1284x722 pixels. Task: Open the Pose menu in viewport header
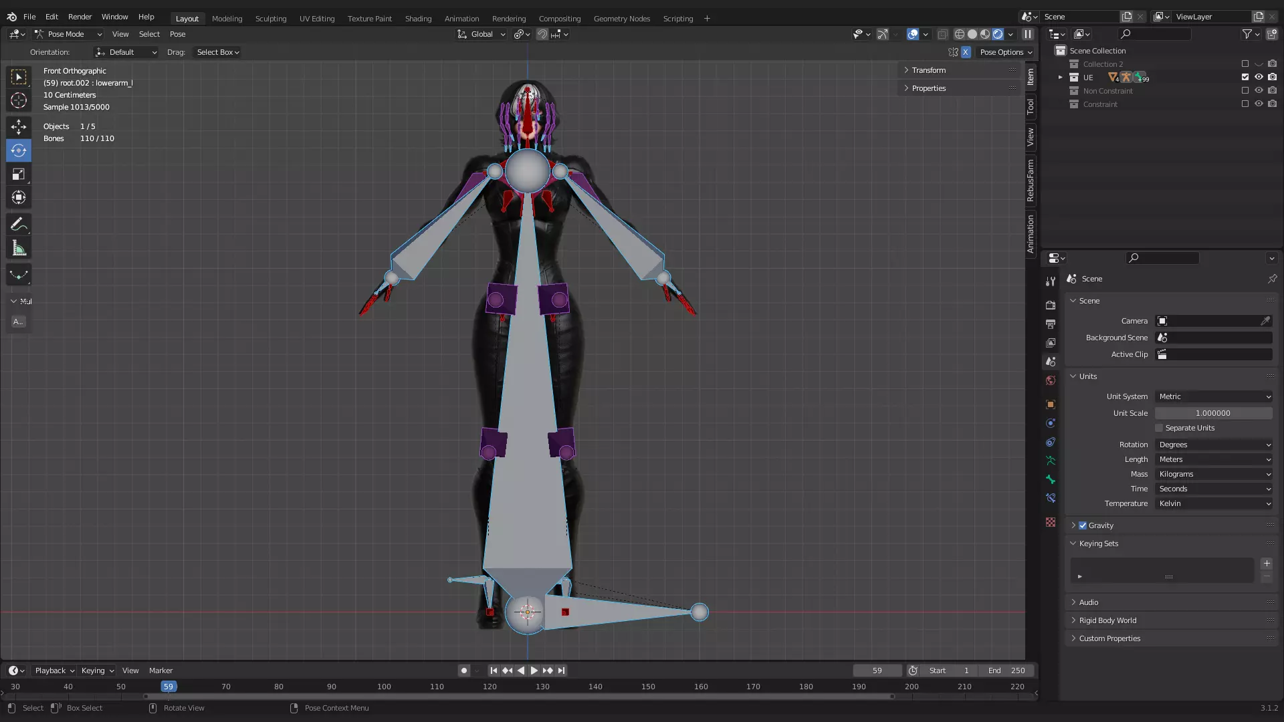[x=177, y=34]
